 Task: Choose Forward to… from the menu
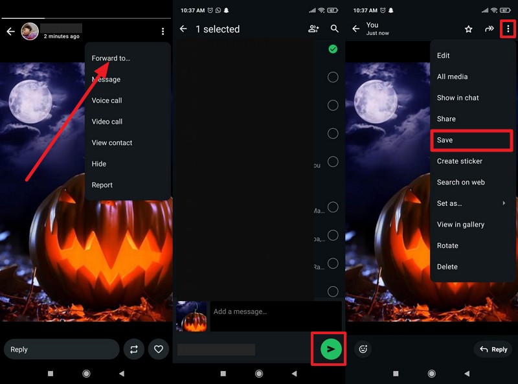point(111,58)
